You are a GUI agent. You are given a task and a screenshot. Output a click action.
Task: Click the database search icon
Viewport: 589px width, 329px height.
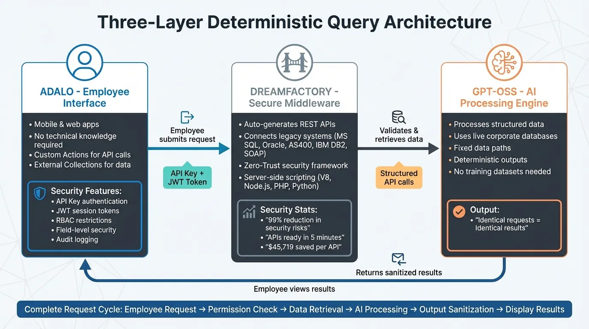tap(399, 117)
